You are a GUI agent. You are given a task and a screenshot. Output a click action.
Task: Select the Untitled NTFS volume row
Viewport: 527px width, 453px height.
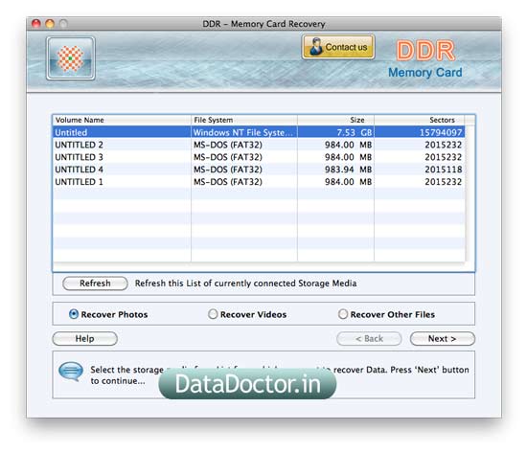click(x=259, y=132)
